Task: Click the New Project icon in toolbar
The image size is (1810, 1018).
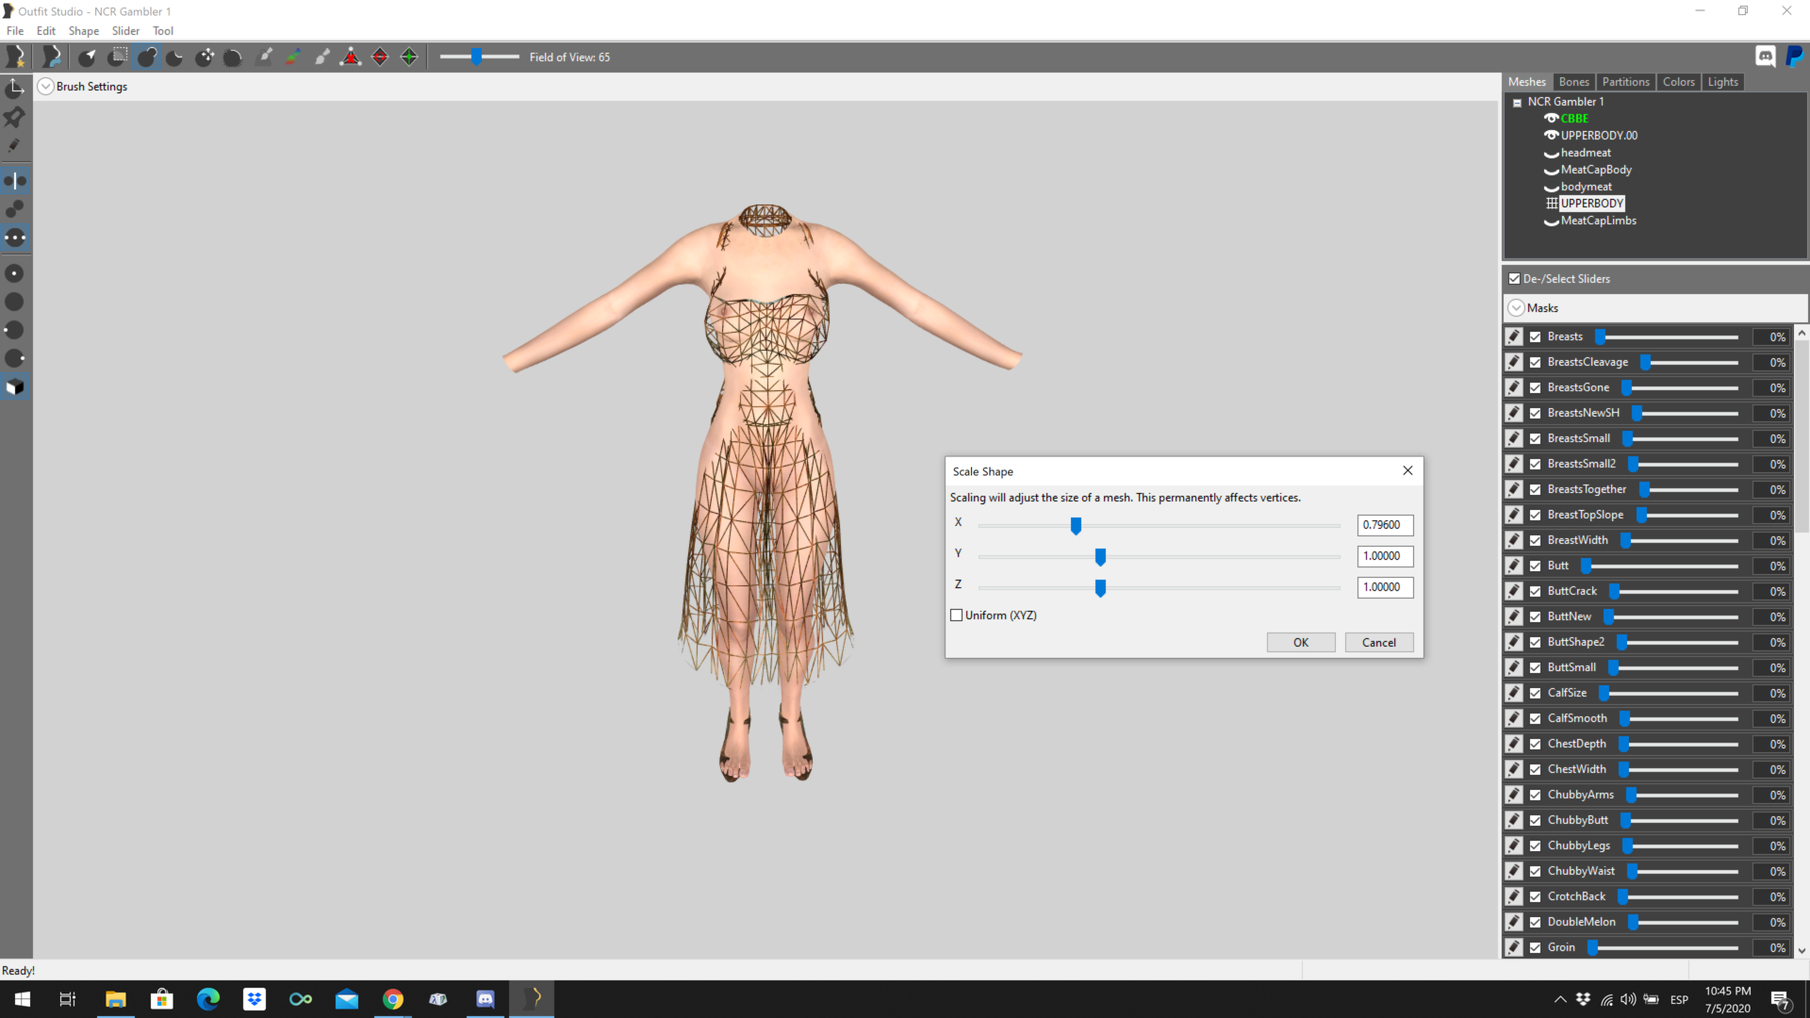Action: [x=16, y=57]
